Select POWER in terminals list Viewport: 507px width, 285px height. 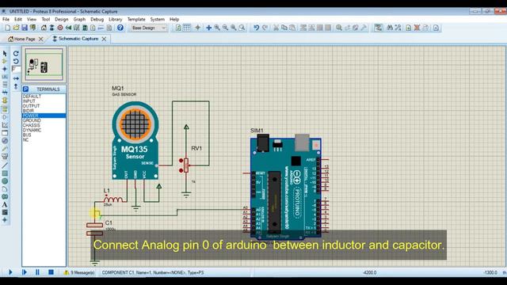pos(44,116)
